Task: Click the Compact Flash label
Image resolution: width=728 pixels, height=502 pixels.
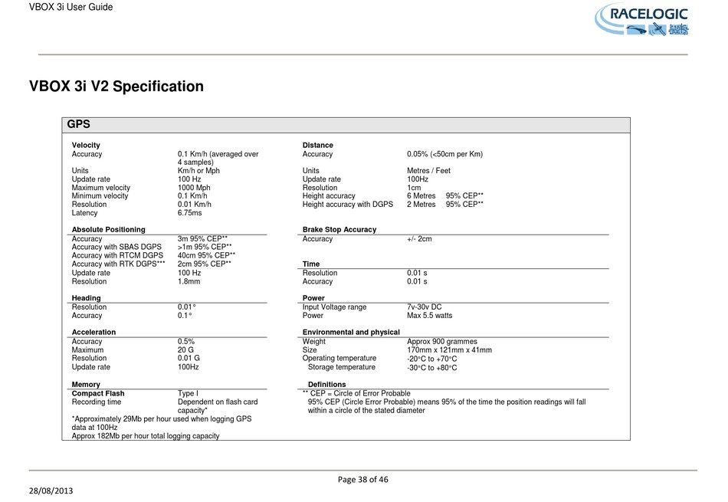Action: 98,393
